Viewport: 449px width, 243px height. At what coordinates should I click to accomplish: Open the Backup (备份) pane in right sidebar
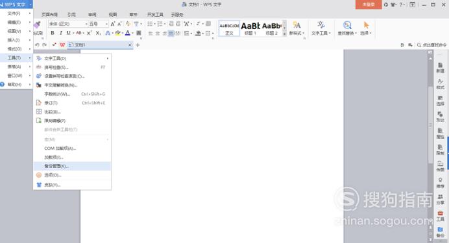(441, 232)
